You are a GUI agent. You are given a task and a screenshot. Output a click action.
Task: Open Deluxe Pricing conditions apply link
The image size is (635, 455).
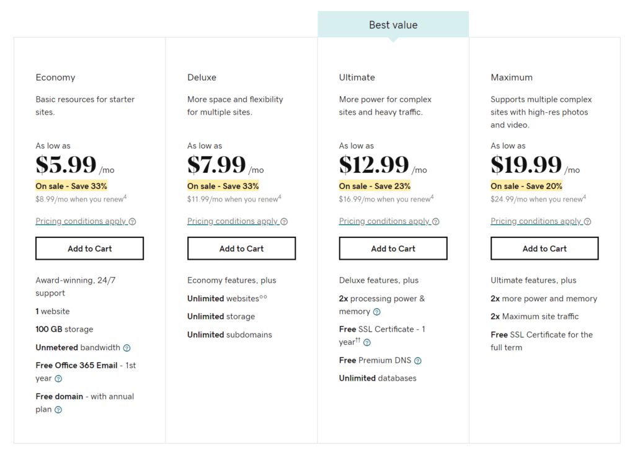(x=233, y=221)
